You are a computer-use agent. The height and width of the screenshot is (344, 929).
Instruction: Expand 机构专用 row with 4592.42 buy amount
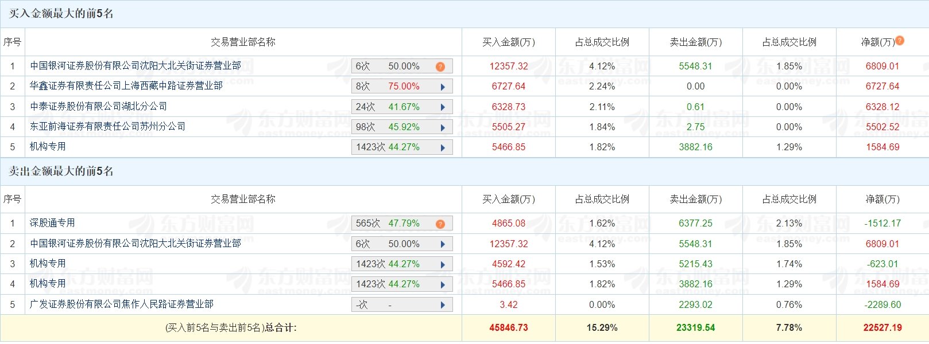(x=443, y=264)
